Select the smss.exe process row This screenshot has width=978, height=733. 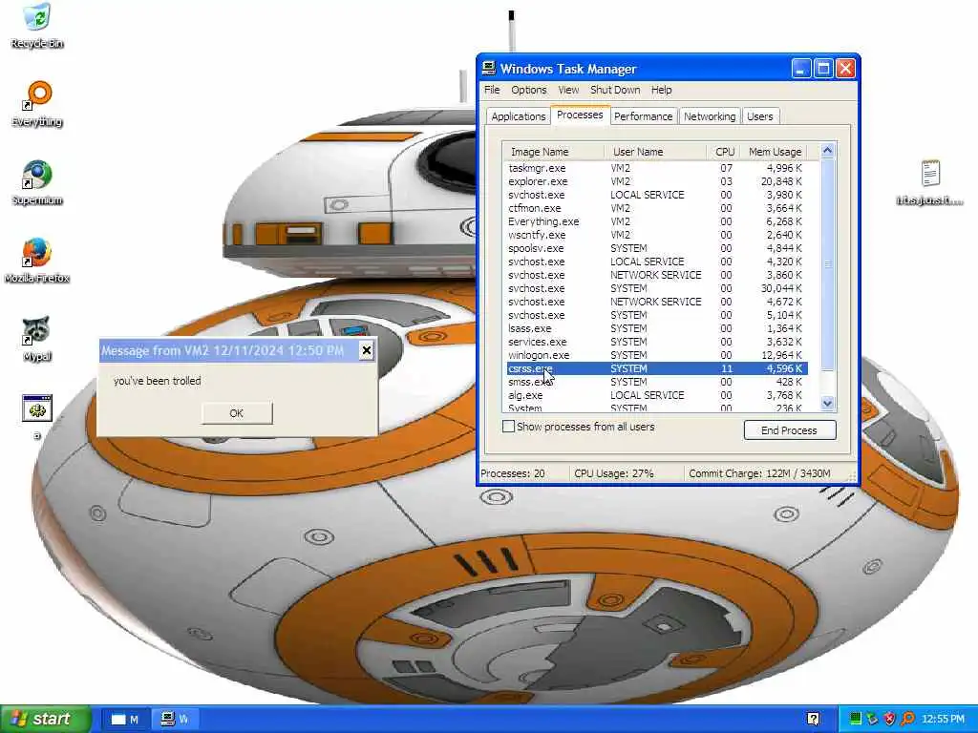coord(657,382)
